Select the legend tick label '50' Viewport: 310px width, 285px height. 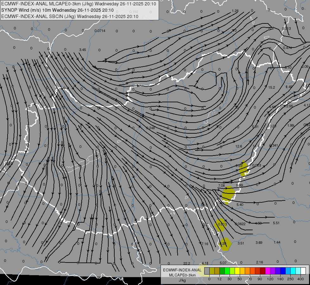click(x=240, y=279)
